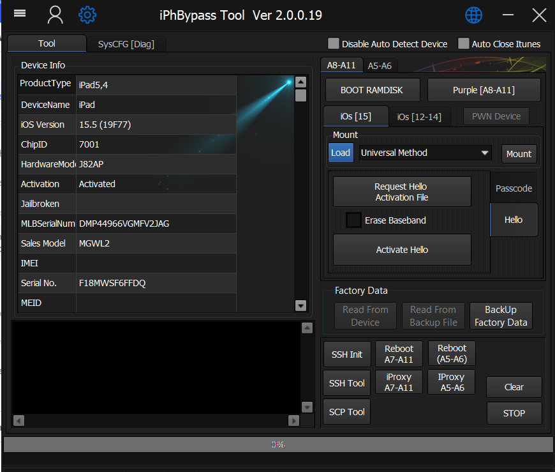The width and height of the screenshot is (555, 472).
Task: Switch to the Tool tab
Action: click(47, 43)
